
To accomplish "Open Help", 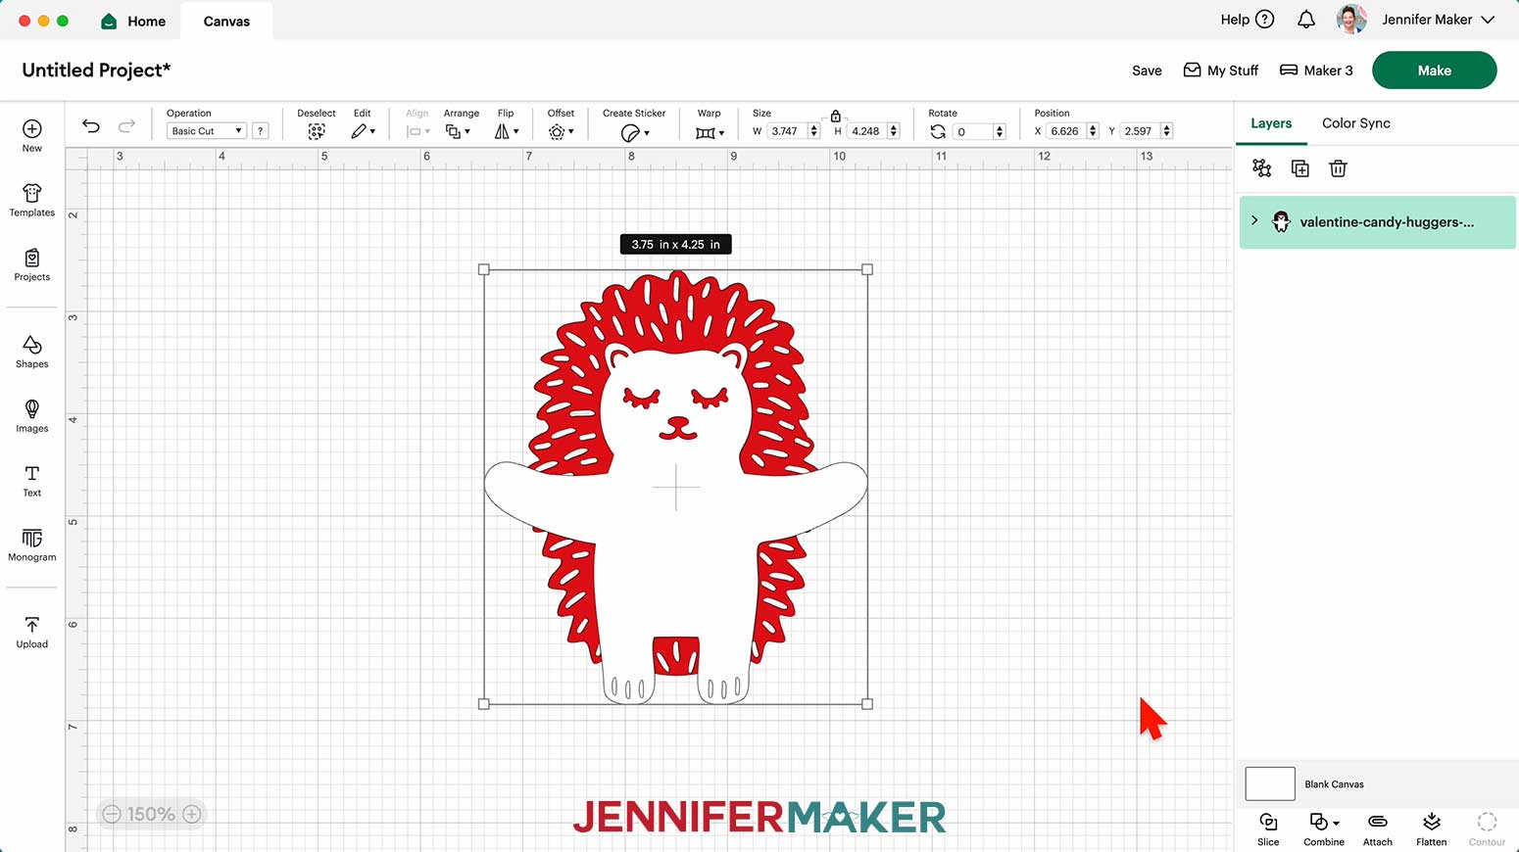I will pyautogui.click(x=1247, y=20).
